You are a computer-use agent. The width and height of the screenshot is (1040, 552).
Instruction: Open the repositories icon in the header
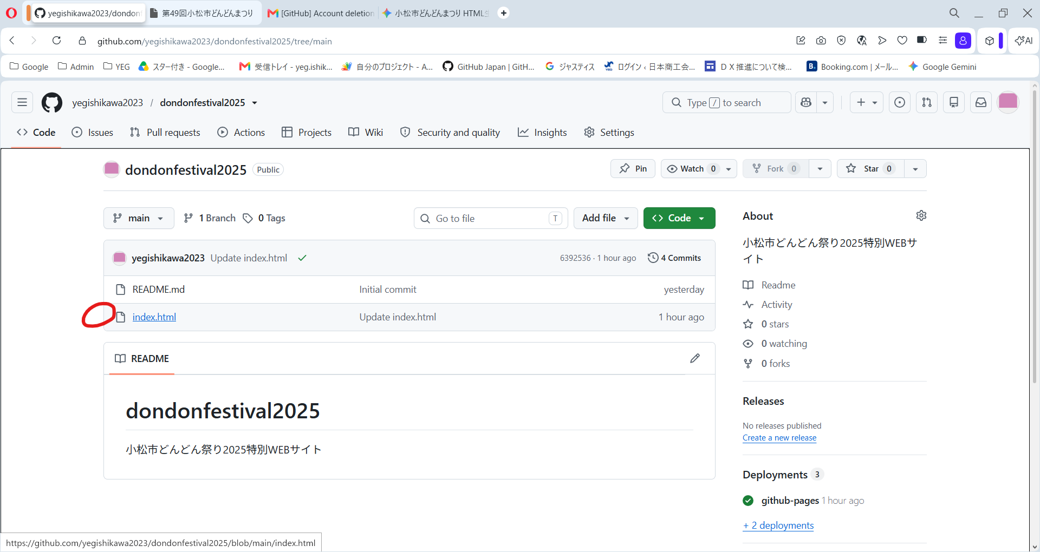pos(954,102)
